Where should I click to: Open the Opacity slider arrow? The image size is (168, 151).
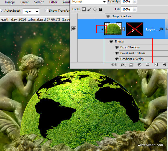pos(134,2)
